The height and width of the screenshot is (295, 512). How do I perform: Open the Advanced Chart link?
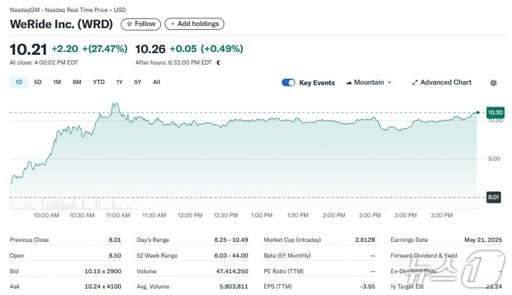(x=445, y=82)
